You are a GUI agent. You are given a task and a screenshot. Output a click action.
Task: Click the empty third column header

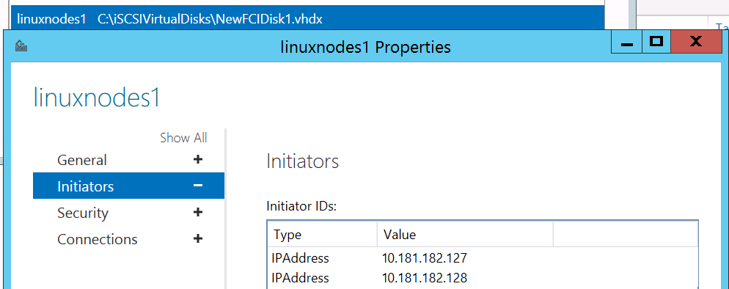(626, 234)
